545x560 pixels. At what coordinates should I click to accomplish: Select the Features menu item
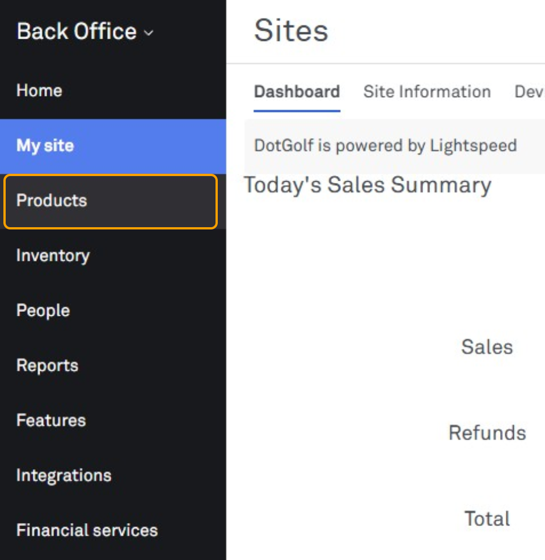[51, 421]
